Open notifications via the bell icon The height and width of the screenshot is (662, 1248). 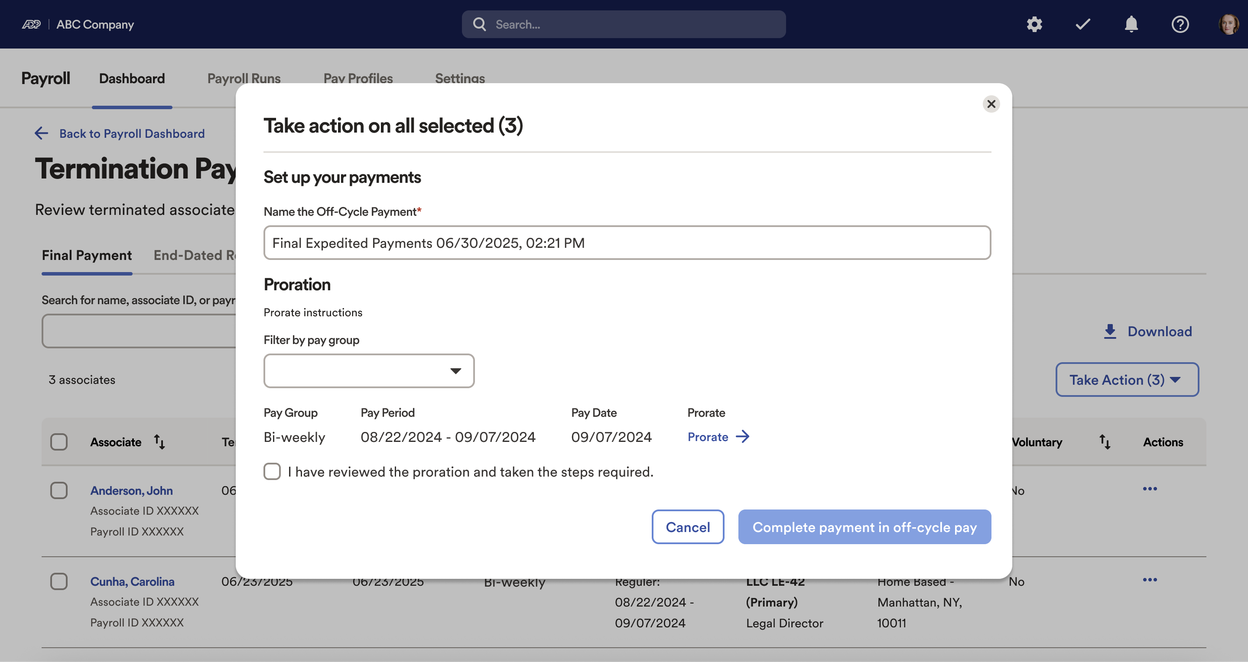click(1131, 24)
